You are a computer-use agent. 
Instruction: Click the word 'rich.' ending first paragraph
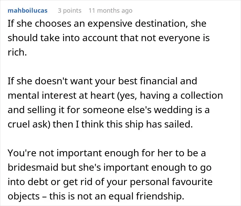point(17,52)
